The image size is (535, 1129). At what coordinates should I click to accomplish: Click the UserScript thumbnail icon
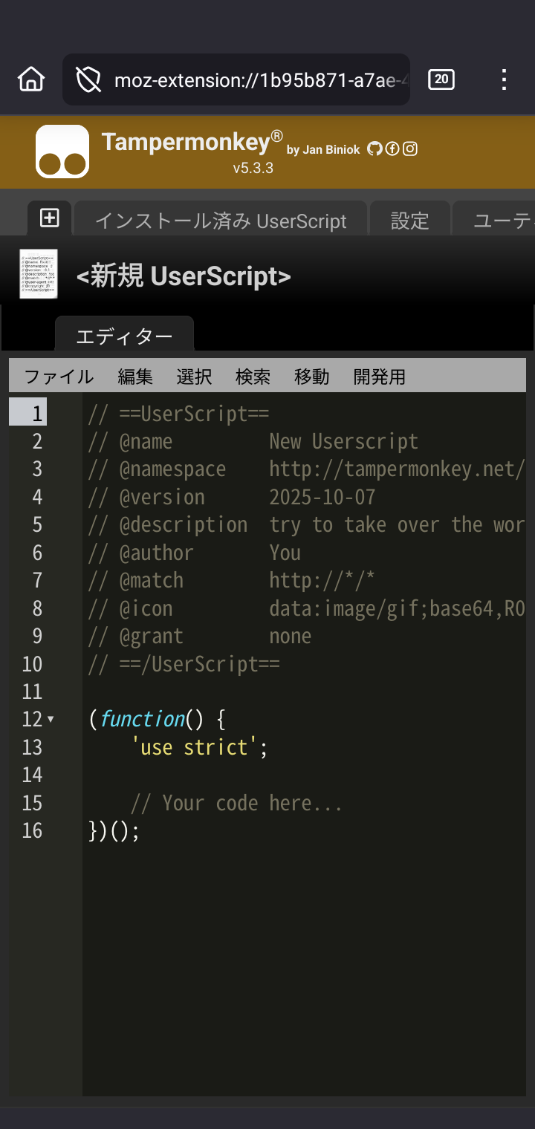click(x=39, y=275)
